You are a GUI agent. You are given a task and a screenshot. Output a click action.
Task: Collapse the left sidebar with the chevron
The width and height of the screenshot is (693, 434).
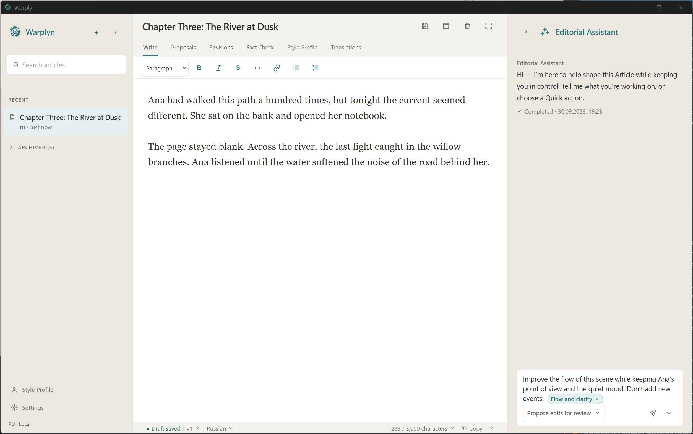[x=116, y=32]
